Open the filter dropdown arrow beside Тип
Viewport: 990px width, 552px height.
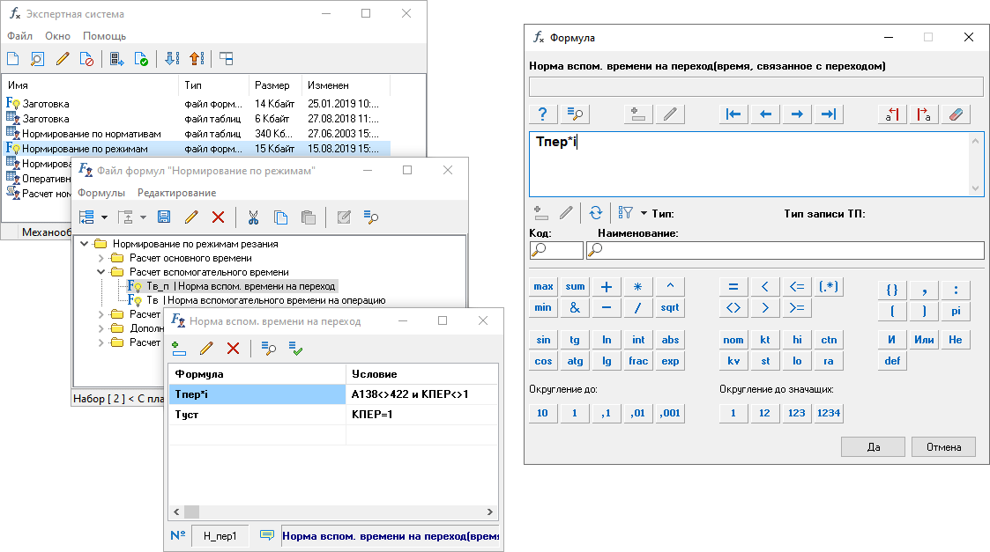coord(644,213)
